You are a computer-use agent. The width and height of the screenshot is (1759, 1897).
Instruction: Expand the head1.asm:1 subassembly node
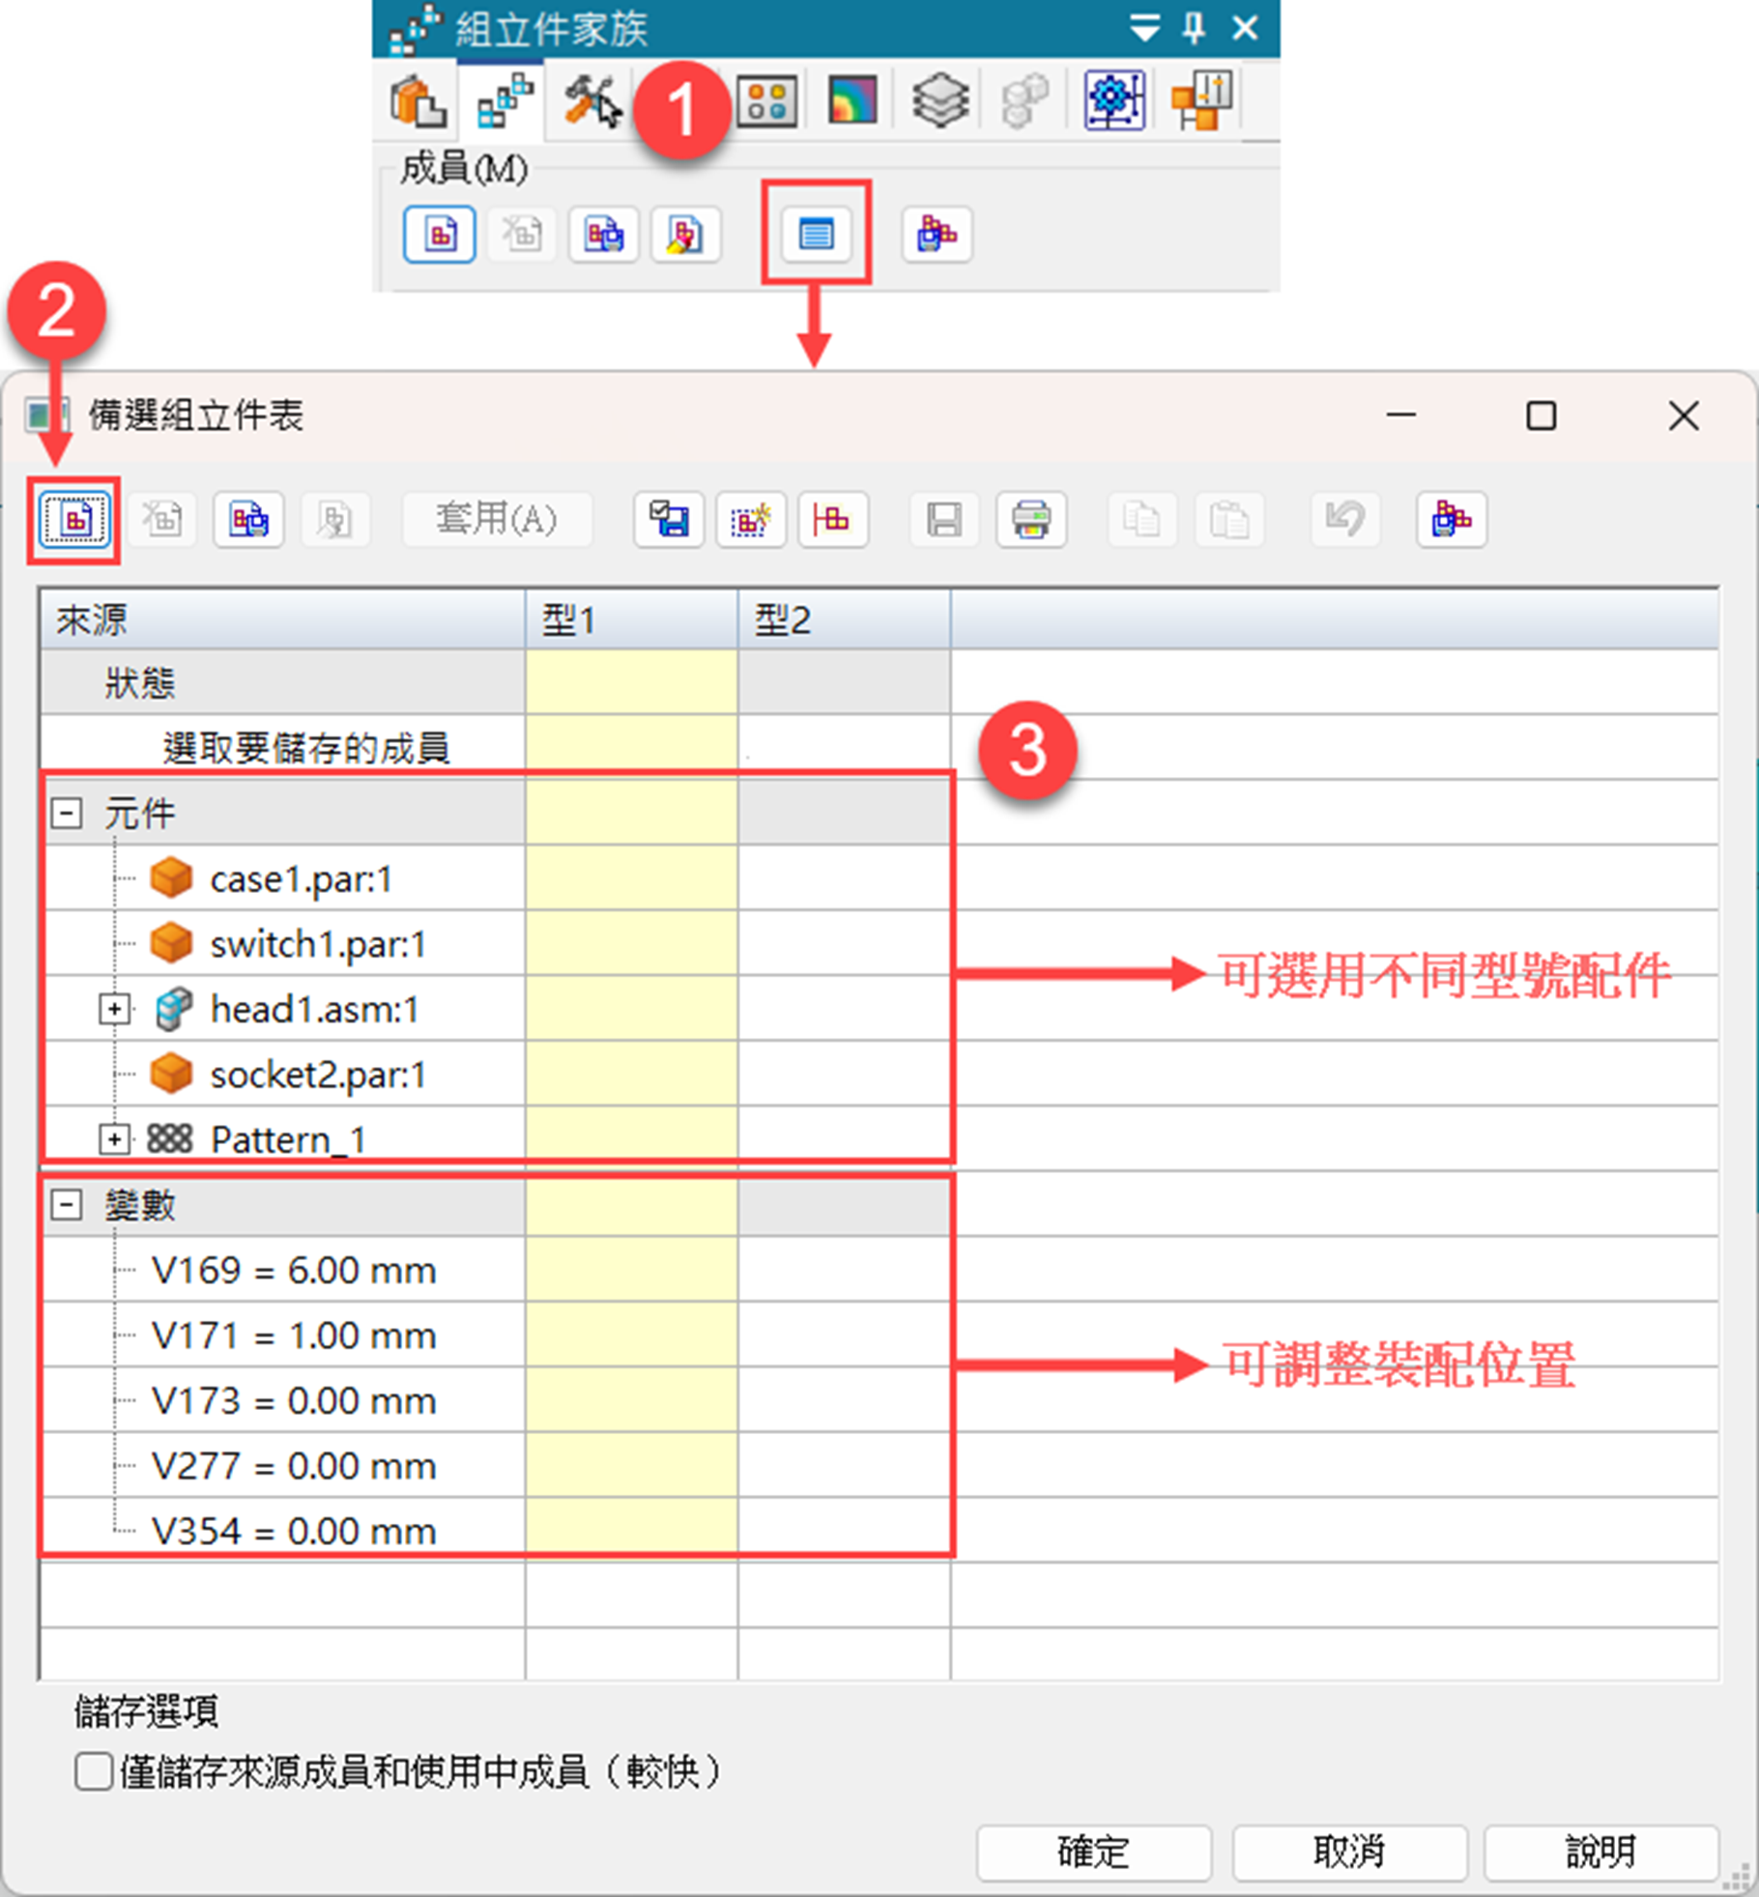[x=114, y=1009]
